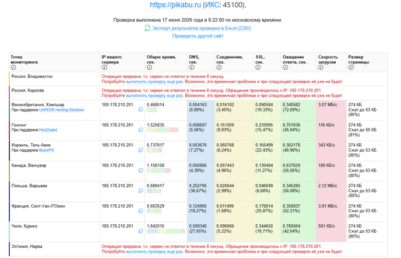This screenshot has height=258, width=401.
Task: Open the ИКС link in header
Action: (213, 5)
